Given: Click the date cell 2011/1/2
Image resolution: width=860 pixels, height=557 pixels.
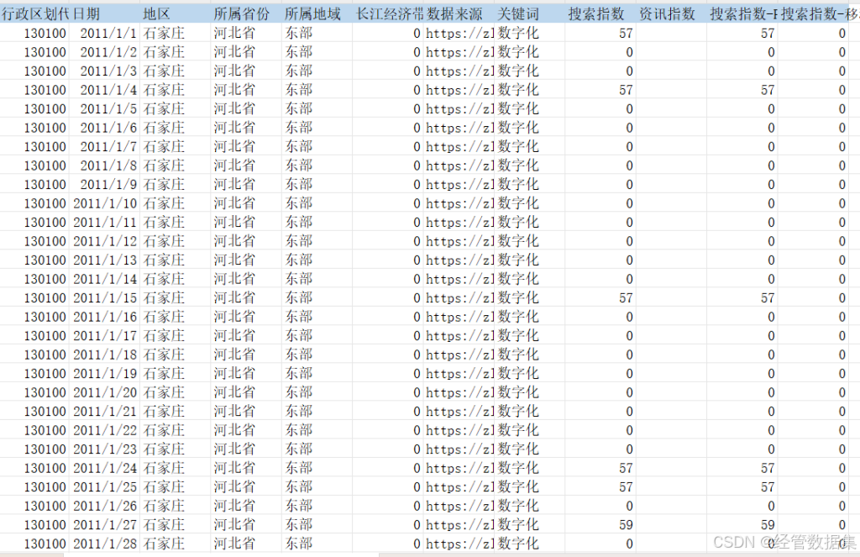Looking at the screenshot, I should 105,52.
